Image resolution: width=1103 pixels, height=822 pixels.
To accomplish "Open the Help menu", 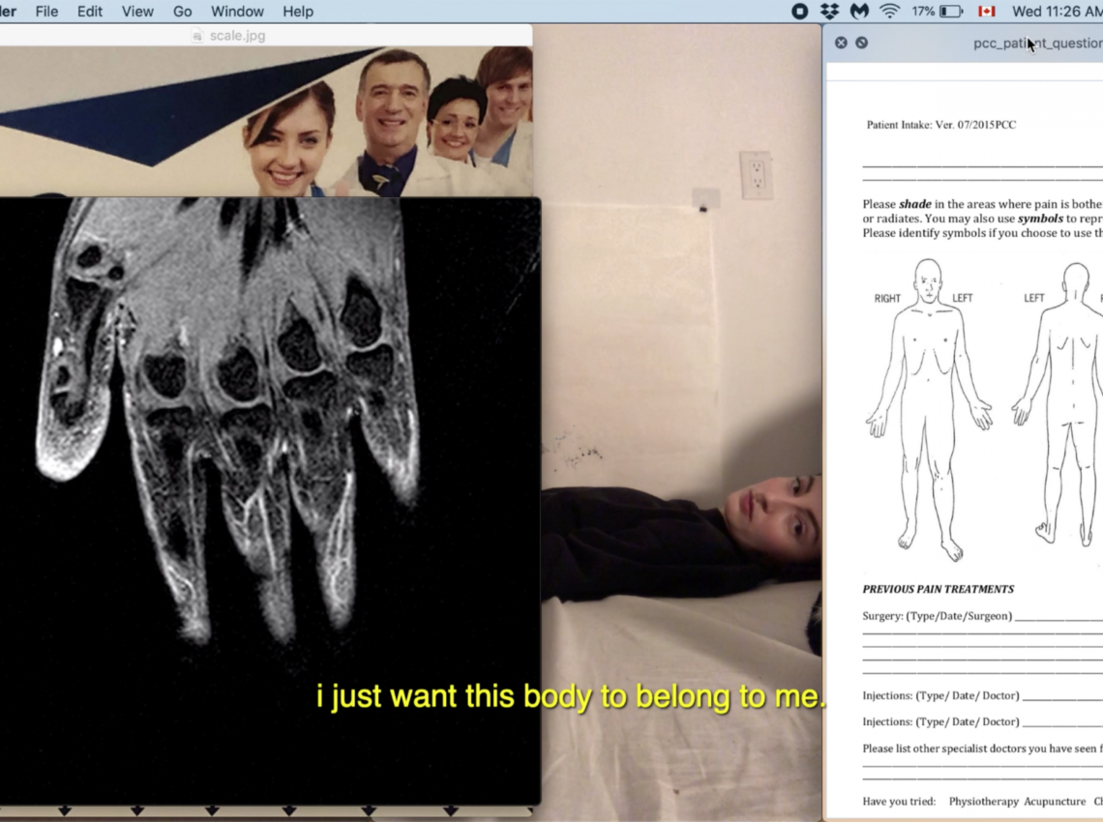I will pos(298,12).
